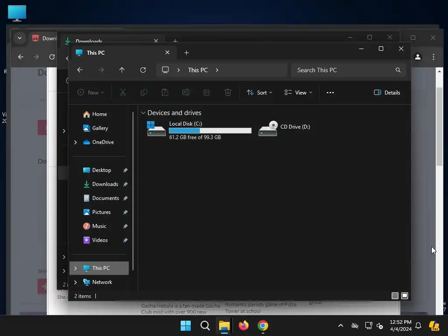
Task: Unpin Pictures from Quick access
Action: tap(125, 212)
